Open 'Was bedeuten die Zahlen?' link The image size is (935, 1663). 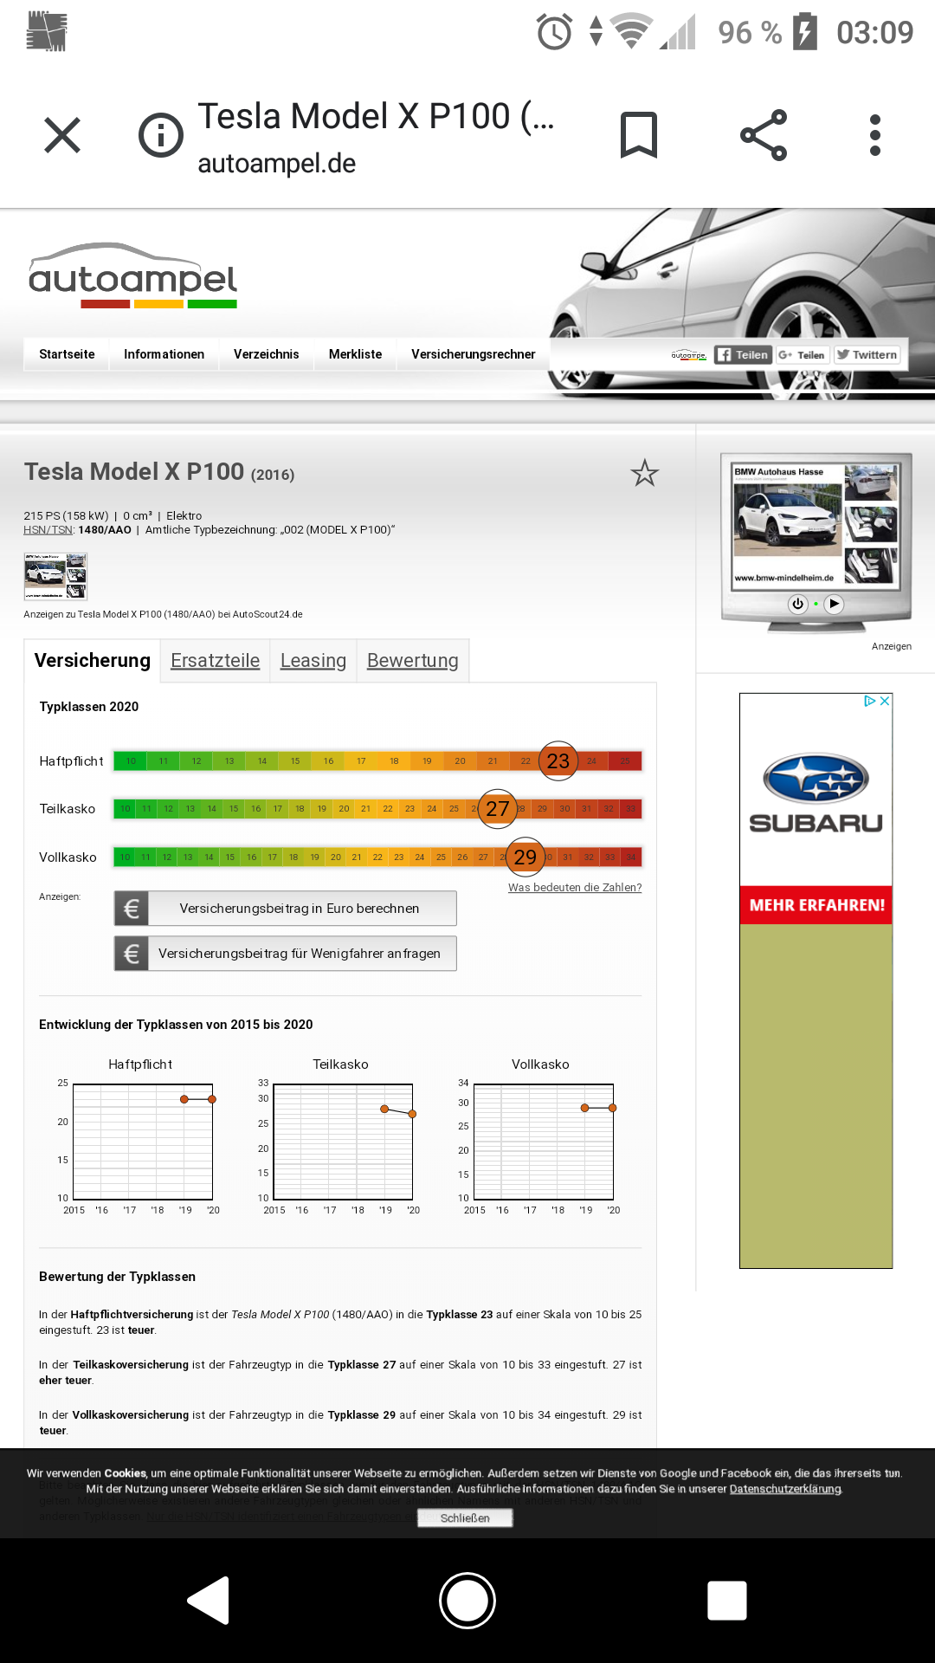click(x=575, y=888)
